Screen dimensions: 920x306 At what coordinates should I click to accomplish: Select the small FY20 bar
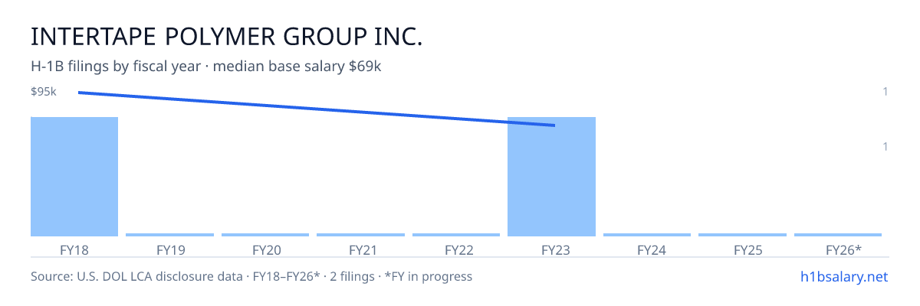click(x=265, y=235)
